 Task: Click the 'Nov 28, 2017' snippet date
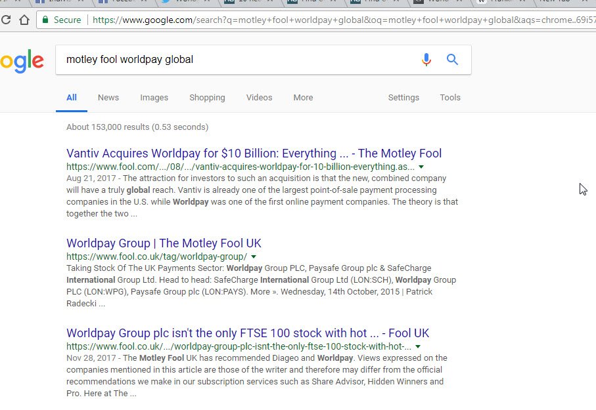[91, 358]
